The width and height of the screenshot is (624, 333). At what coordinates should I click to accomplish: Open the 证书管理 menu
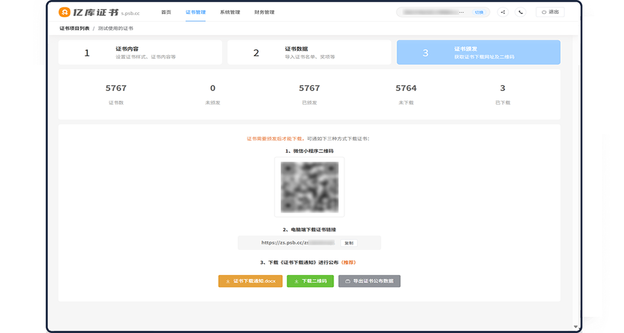pyautogui.click(x=196, y=12)
